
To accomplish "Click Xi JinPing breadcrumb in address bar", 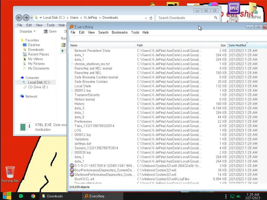I will point(90,17).
